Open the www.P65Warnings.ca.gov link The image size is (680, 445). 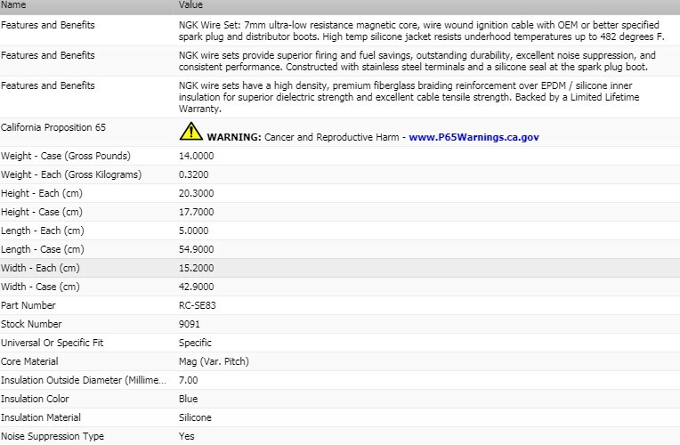point(474,137)
